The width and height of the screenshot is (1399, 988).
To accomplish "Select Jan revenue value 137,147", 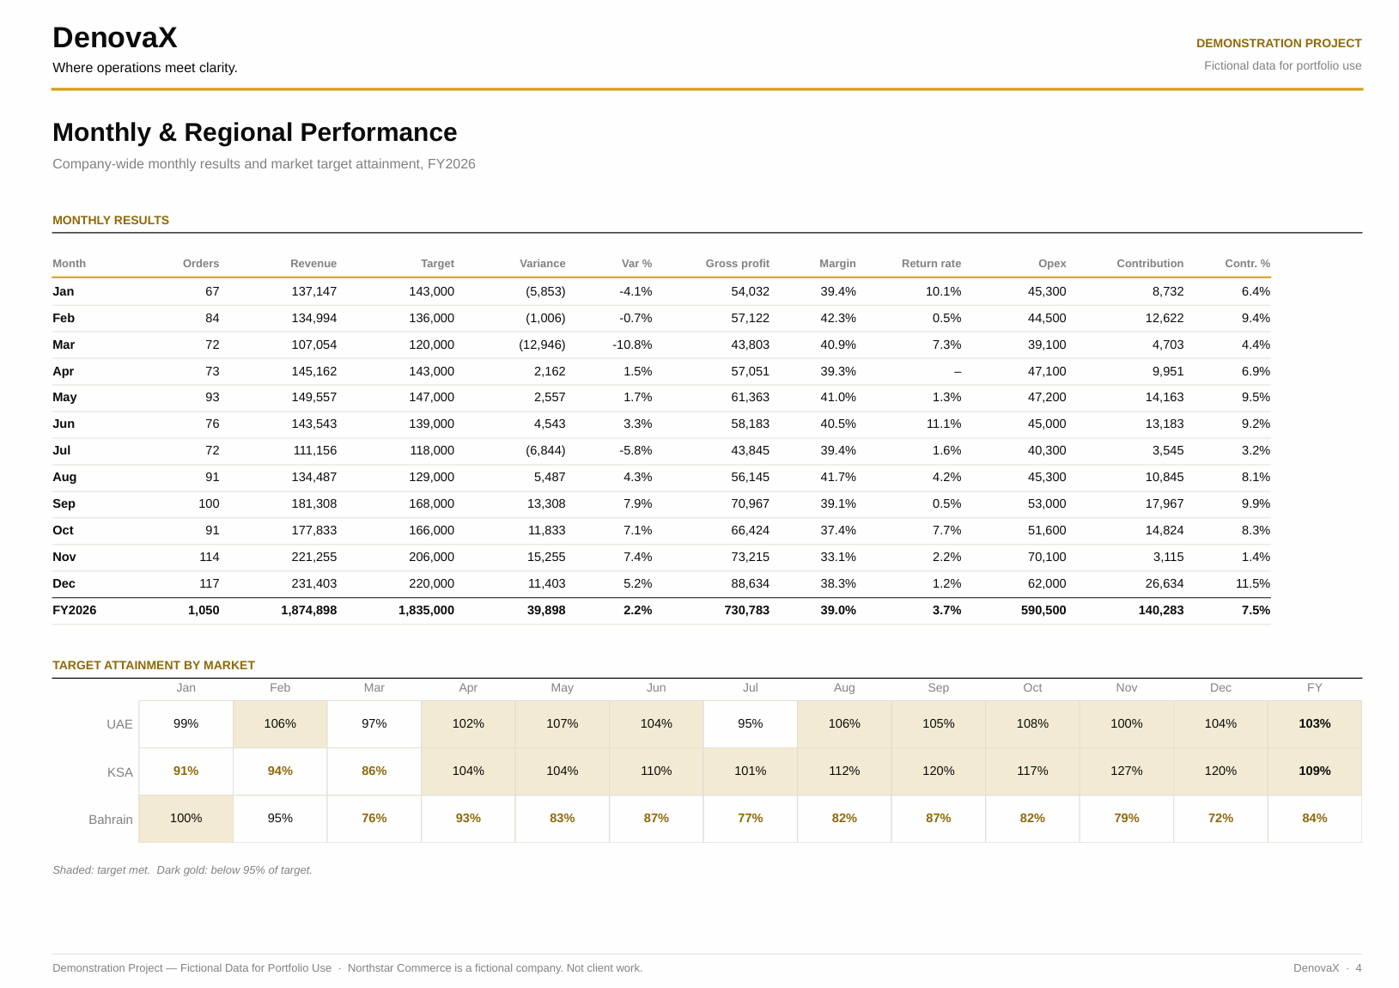I will pos(314,291).
